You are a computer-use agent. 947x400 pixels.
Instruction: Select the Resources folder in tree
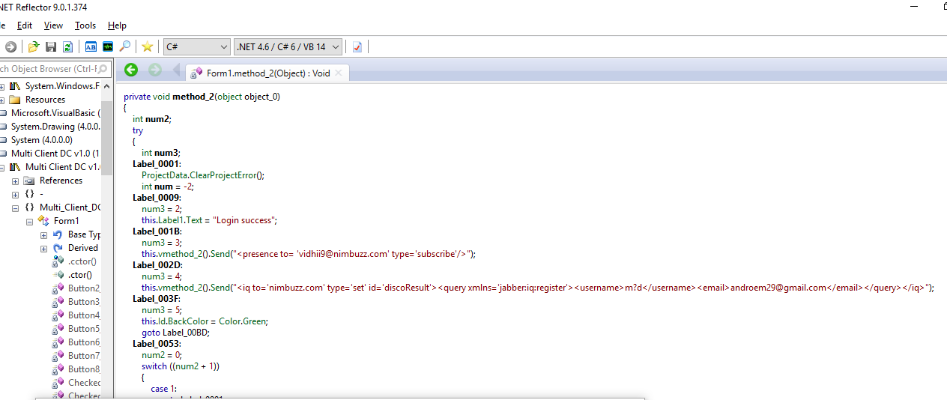45,100
